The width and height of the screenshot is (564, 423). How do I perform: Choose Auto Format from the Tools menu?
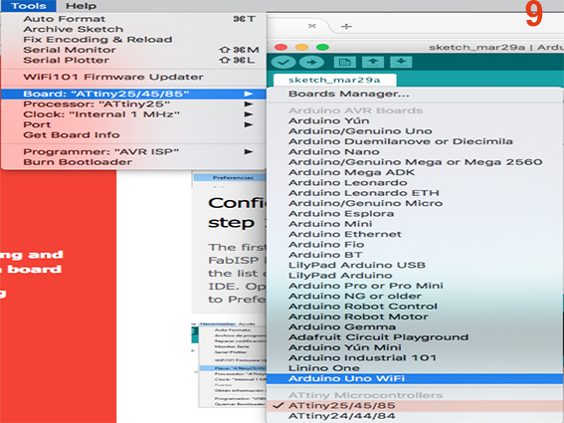point(134,19)
